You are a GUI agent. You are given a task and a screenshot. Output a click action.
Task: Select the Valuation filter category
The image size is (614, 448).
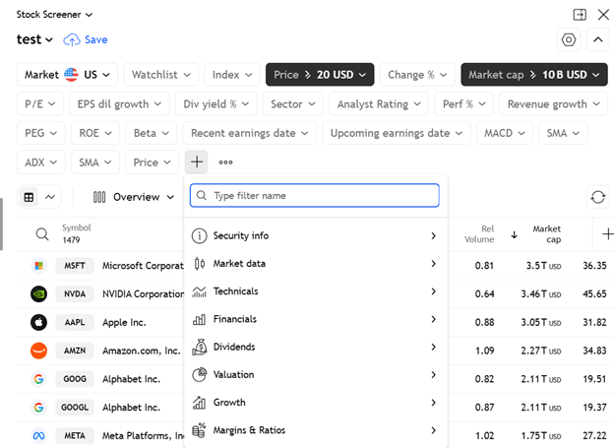(x=314, y=374)
